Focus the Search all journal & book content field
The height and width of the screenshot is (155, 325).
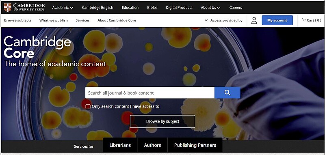(x=150, y=93)
